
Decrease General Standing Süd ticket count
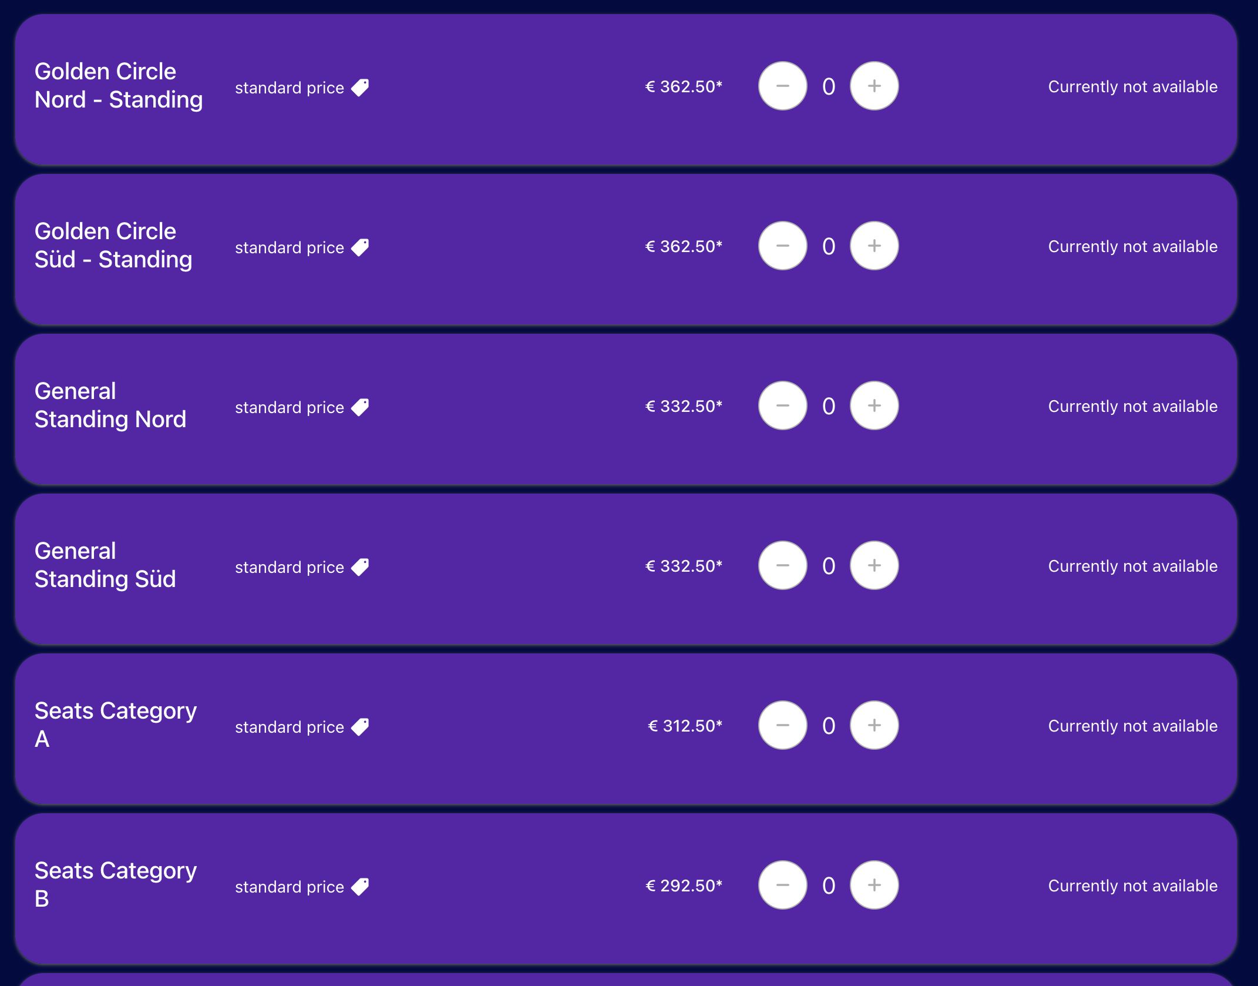(x=782, y=566)
